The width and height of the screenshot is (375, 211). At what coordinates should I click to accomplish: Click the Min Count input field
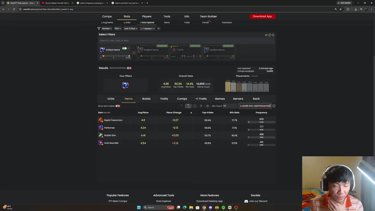pyautogui.click(x=230, y=106)
